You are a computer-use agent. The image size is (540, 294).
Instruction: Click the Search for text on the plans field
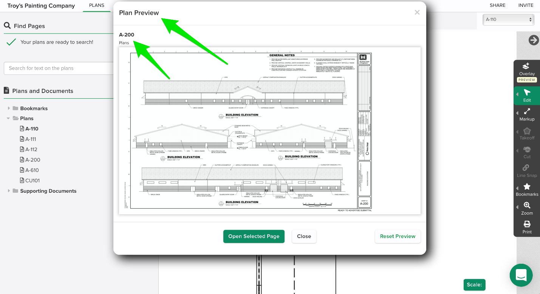tap(59, 68)
